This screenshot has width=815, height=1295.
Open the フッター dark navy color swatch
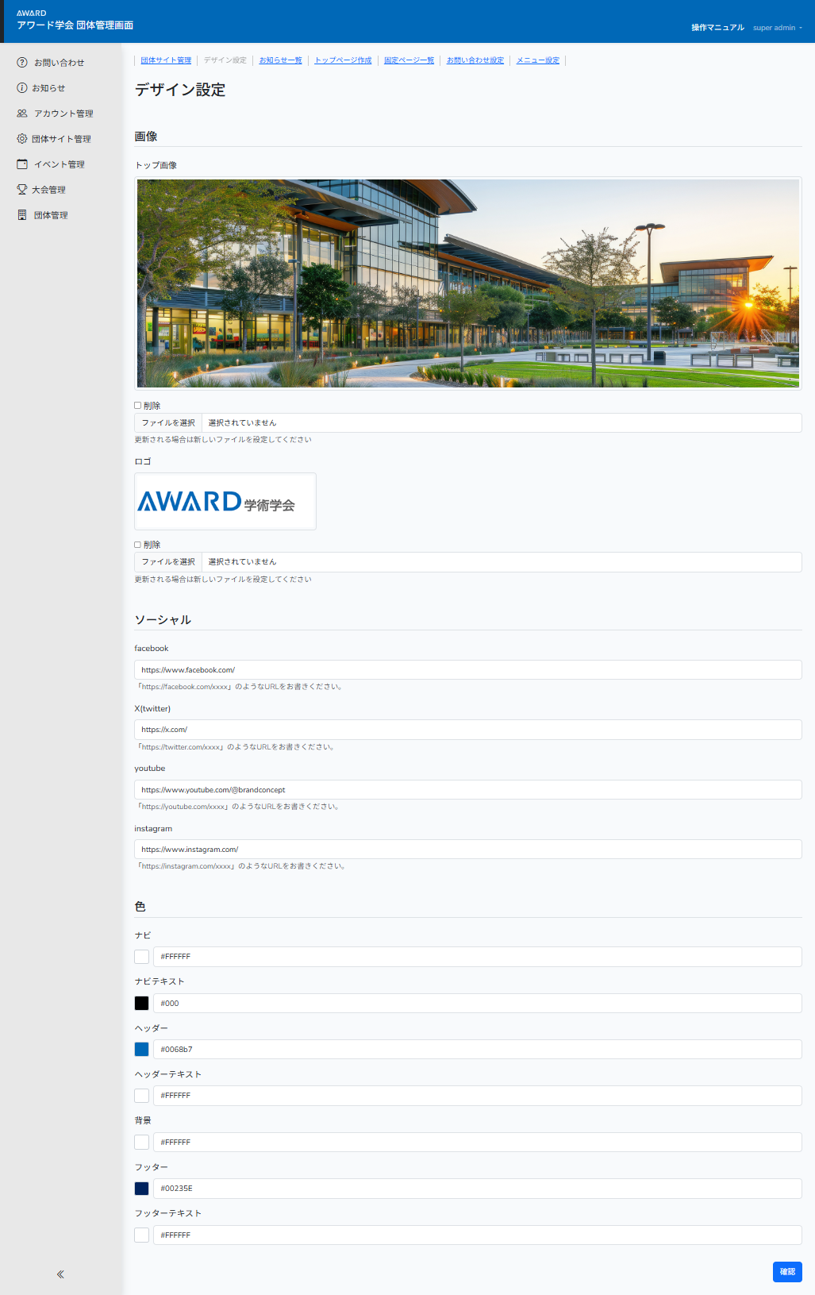[142, 1189]
